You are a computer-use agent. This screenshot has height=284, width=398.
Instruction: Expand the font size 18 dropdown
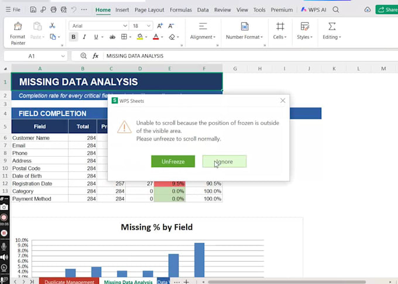[x=149, y=26]
